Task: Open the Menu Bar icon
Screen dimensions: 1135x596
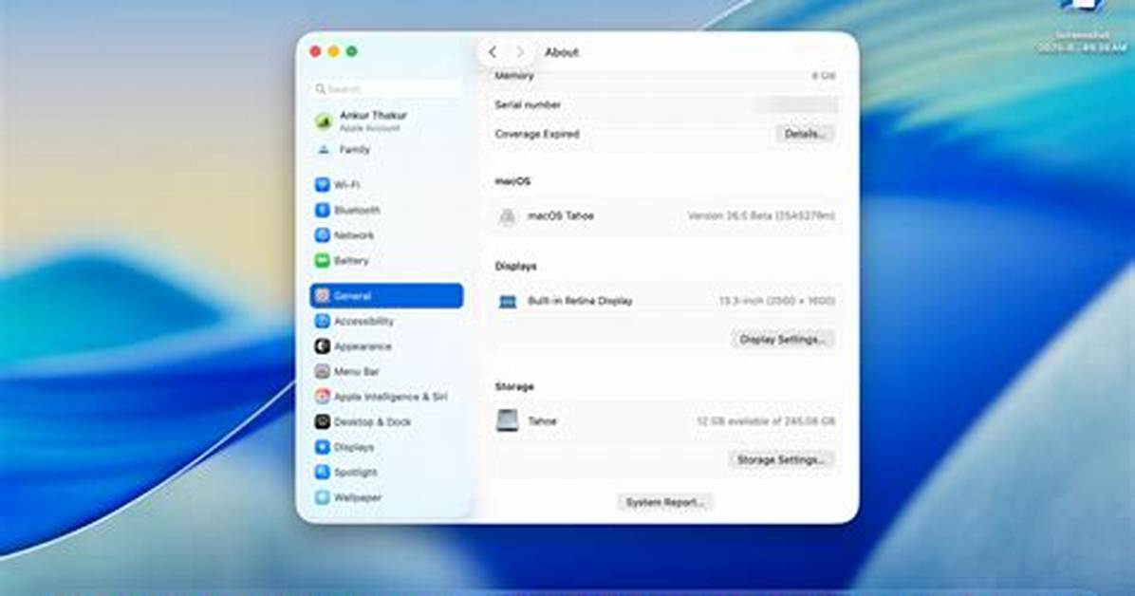Action: [322, 371]
